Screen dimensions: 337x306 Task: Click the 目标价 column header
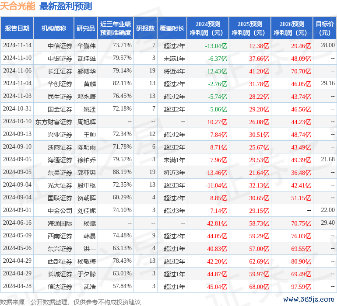tap(325, 28)
